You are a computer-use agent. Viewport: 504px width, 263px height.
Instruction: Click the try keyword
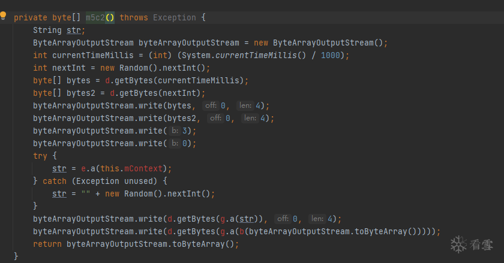click(40, 156)
